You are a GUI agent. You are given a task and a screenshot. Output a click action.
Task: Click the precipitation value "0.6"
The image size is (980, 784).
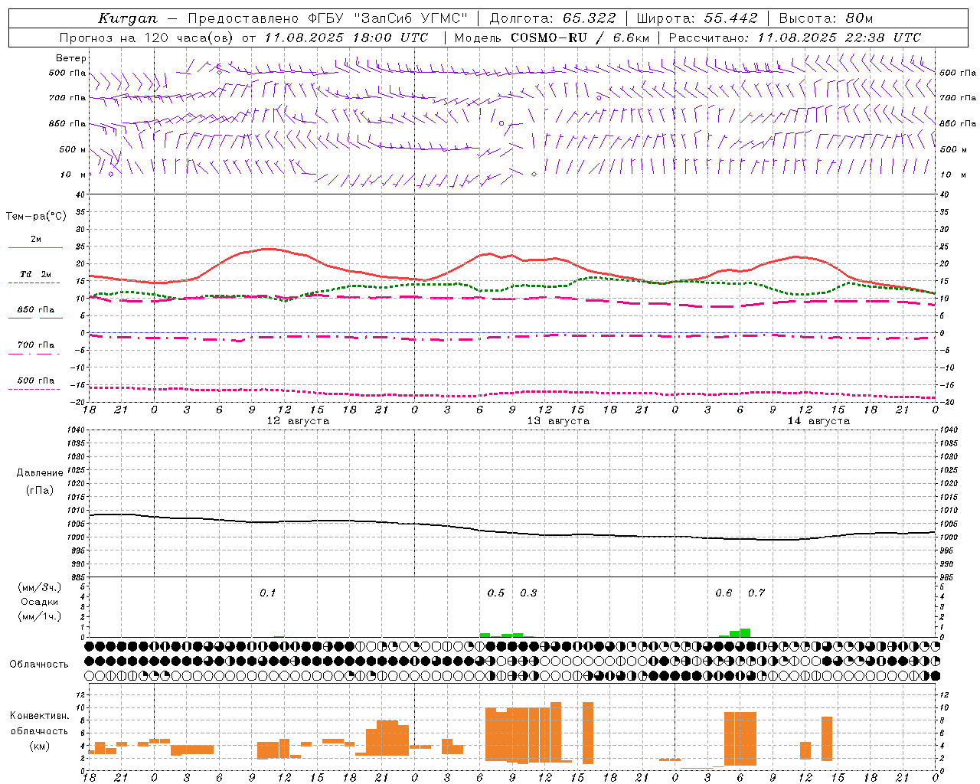pyautogui.click(x=724, y=593)
